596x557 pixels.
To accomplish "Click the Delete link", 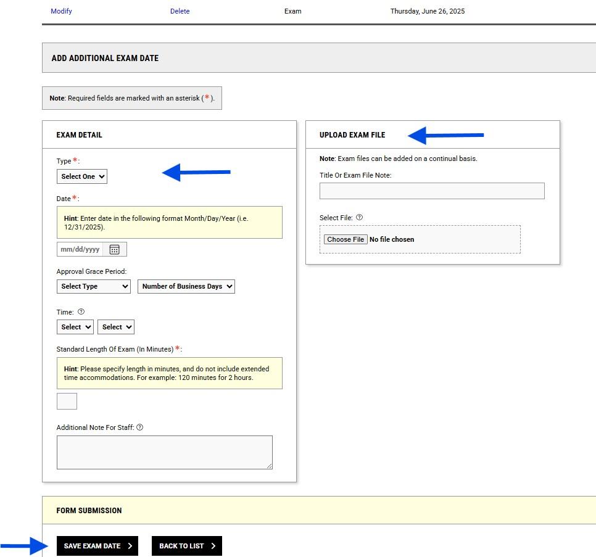I will 180,11.
